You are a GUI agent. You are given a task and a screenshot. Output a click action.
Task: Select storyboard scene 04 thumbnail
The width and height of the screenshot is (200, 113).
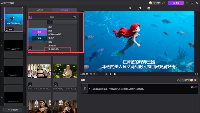point(14,96)
